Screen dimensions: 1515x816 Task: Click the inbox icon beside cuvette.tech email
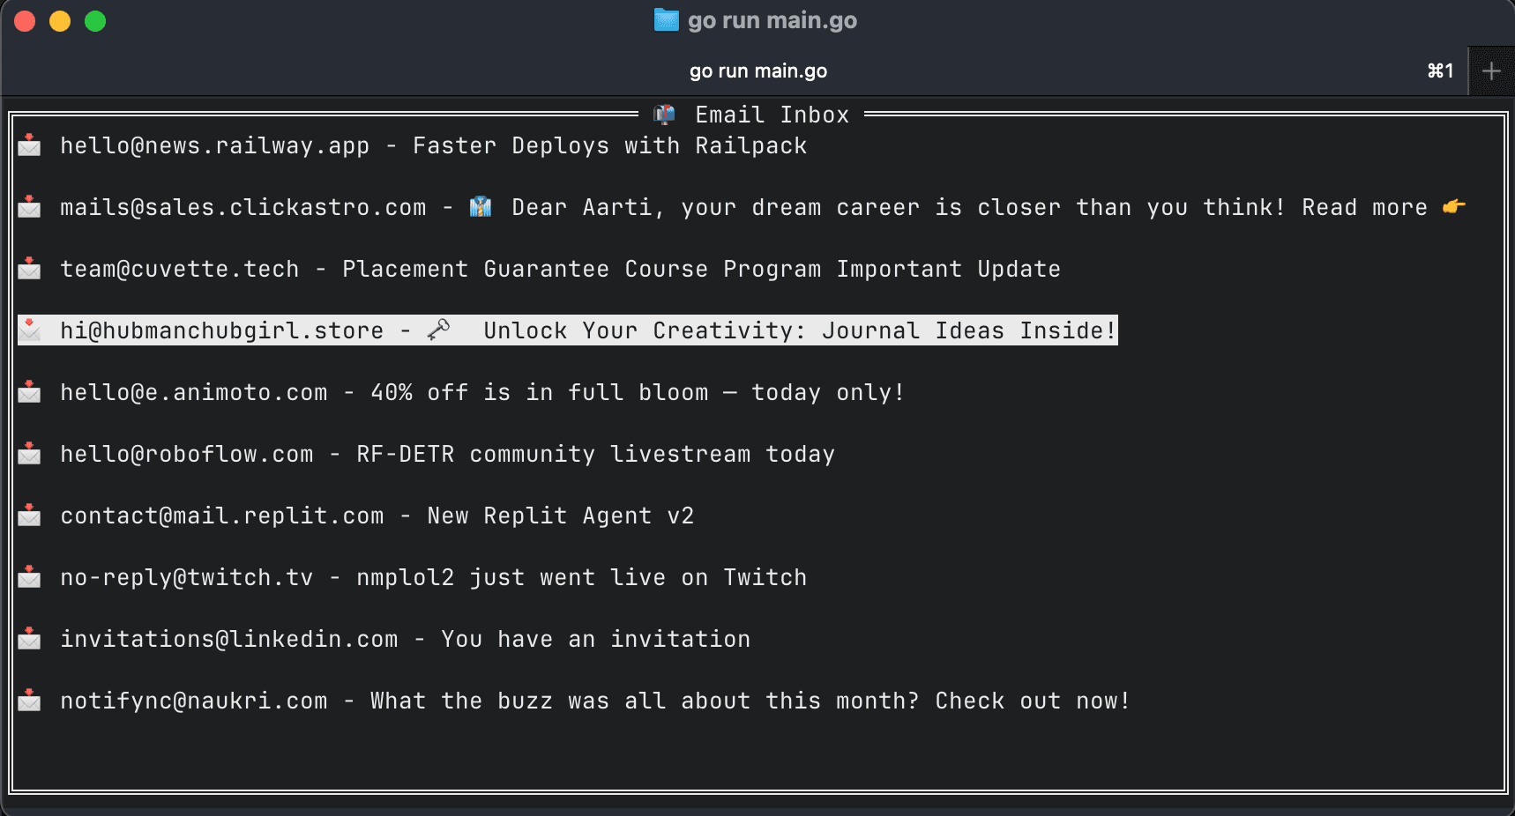(x=29, y=269)
